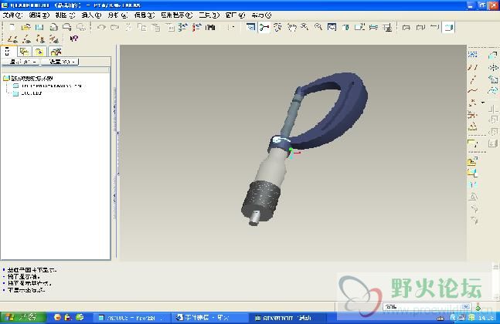Click the zoom in magnifier icon
500x324 pixels.
coord(304,27)
